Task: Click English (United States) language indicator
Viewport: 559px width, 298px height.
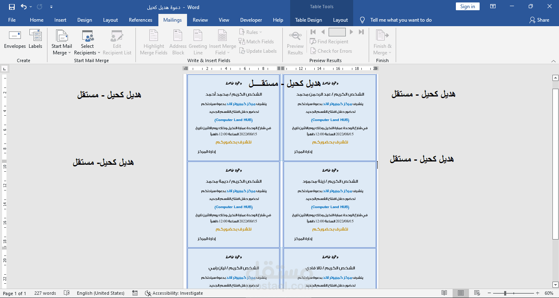Action: [100, 293]
